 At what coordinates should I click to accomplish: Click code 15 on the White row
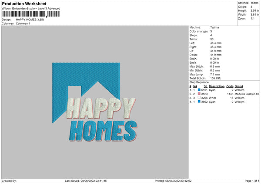pyautogui.click(x=232, y=98)
